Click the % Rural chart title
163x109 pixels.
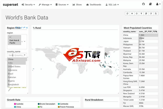[37, 28]
